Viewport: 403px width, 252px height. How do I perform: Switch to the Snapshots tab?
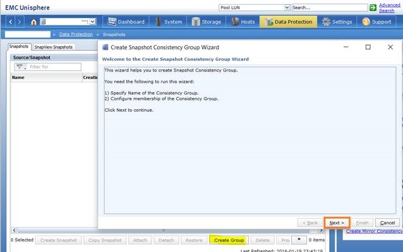19,46
